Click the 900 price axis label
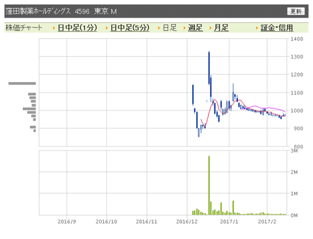 tap(298, 128)
